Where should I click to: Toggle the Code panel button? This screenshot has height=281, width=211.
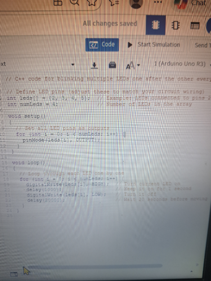[x=102, y=45]
